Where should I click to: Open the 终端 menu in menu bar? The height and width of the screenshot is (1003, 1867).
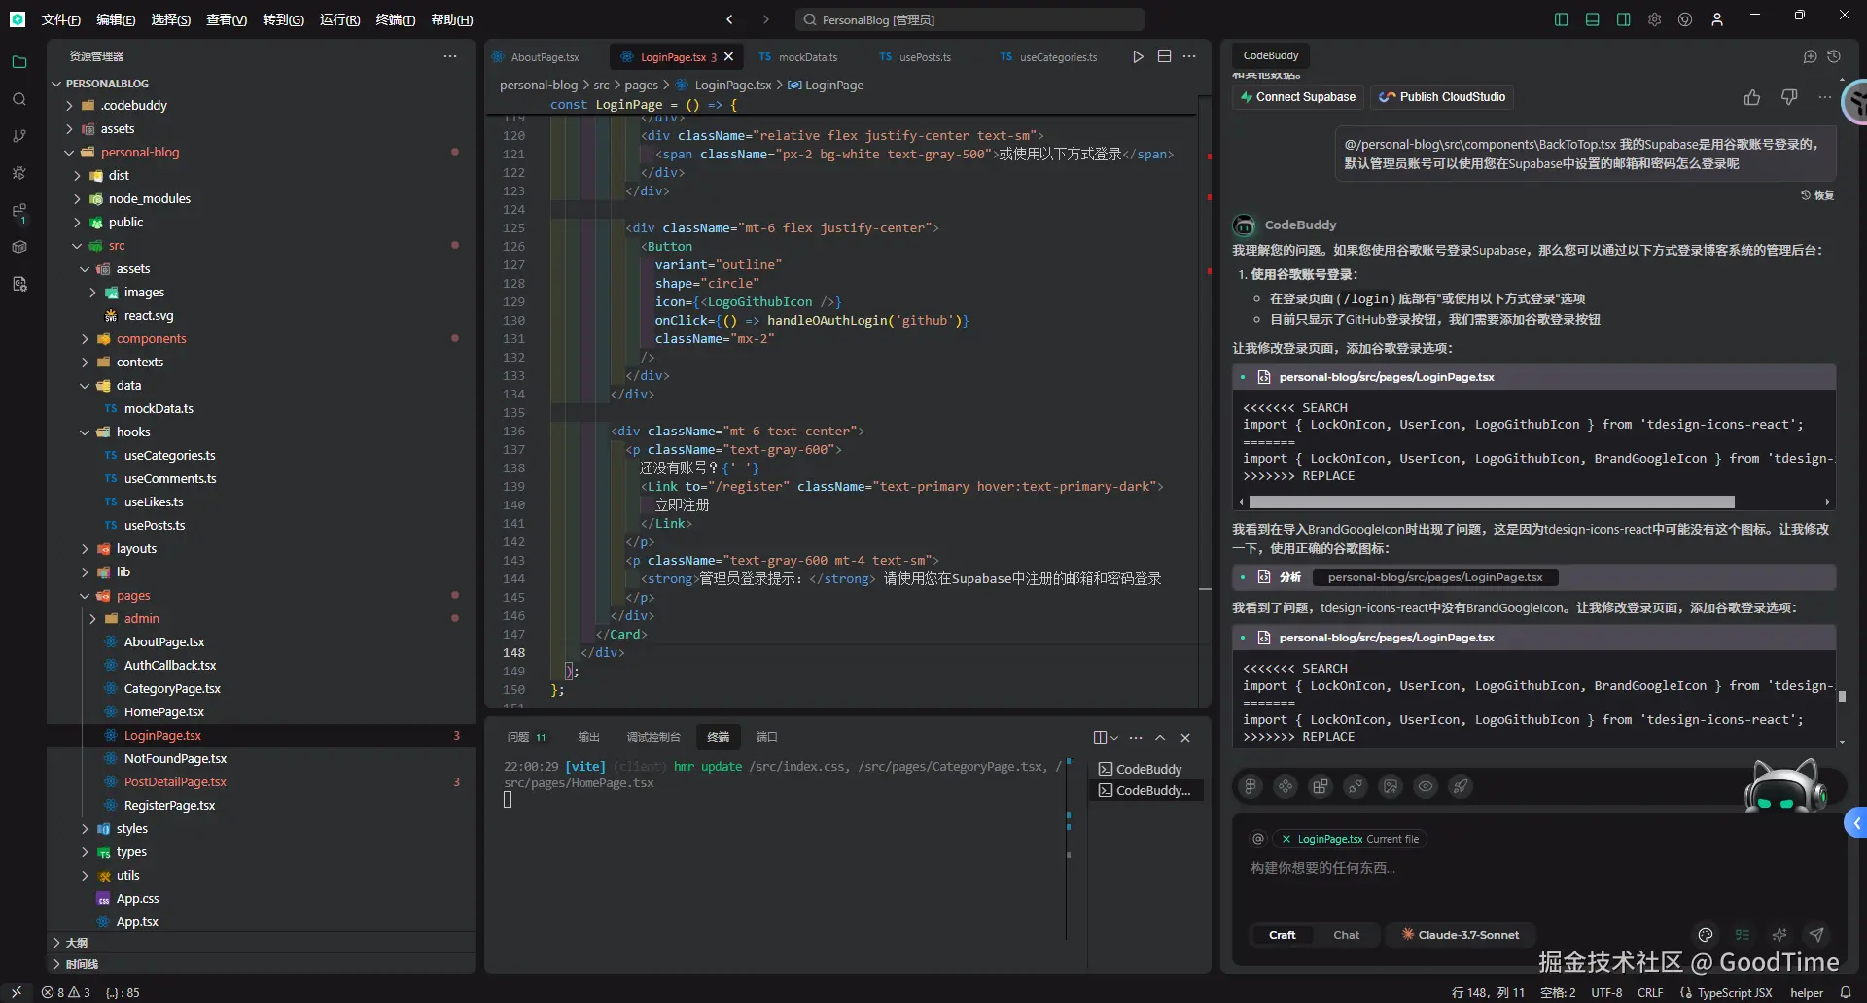(395, 19)
